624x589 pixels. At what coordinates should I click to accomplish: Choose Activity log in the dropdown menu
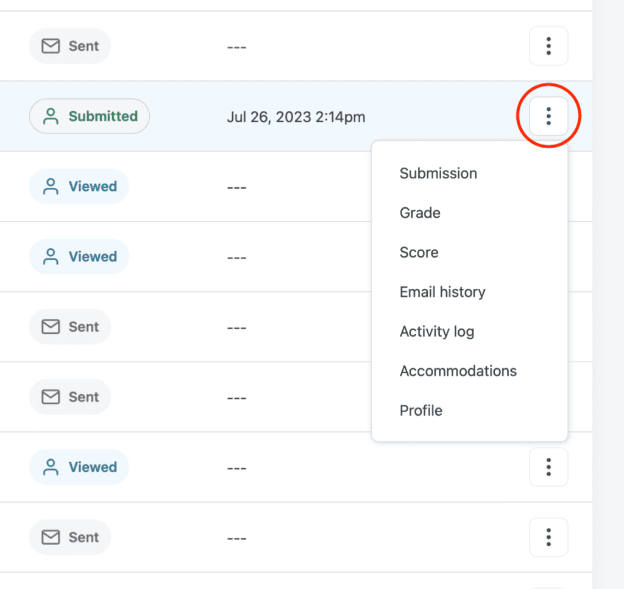pyautogui.click(x=437, y=332)
